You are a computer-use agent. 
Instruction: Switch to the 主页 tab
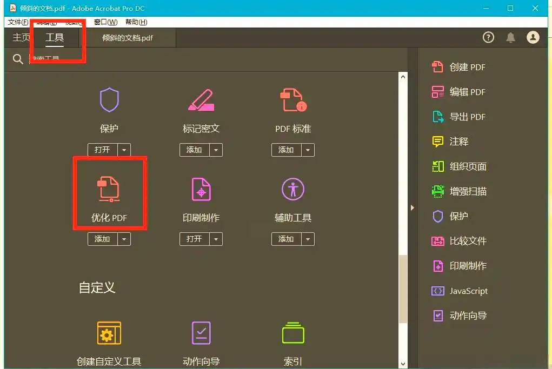pyautogui.click(x=21, y=37)
